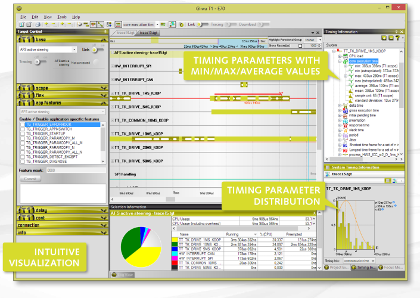
Task: Expand the delta time tree node
Action: click(340, 105)
